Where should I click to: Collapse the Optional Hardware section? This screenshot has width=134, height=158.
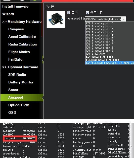tap(20, 67)
